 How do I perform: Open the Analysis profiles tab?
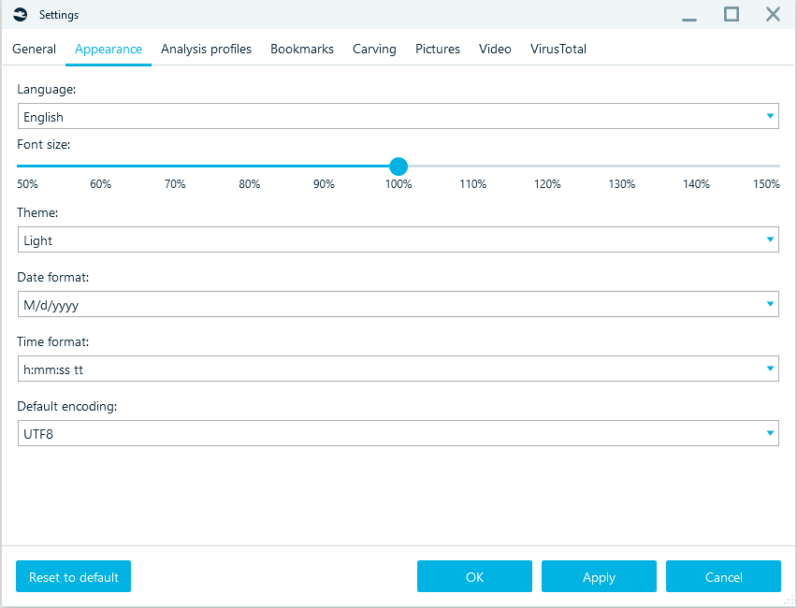[207, 49]
